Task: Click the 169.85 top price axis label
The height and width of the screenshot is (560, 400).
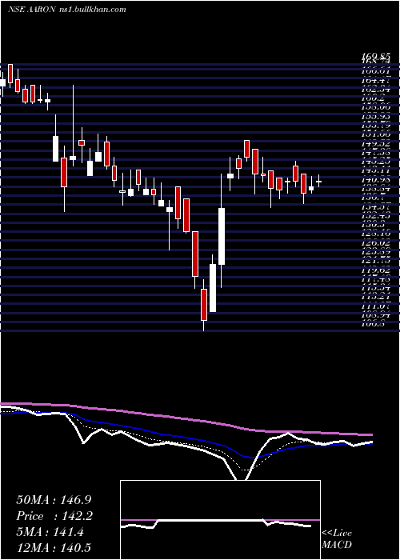Action: tap(376, 56)
